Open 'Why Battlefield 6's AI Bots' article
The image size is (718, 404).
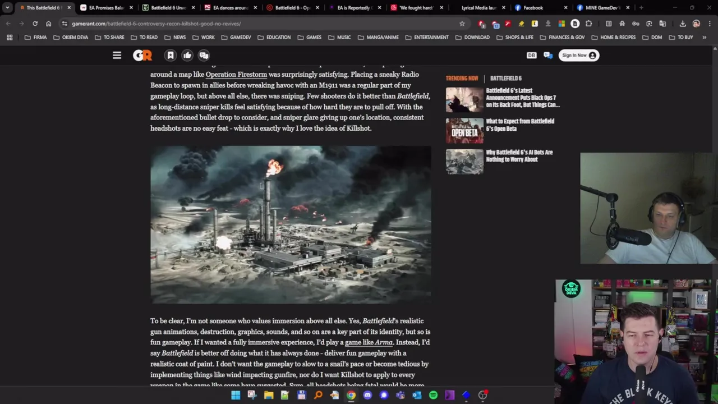tap(519, 155)
